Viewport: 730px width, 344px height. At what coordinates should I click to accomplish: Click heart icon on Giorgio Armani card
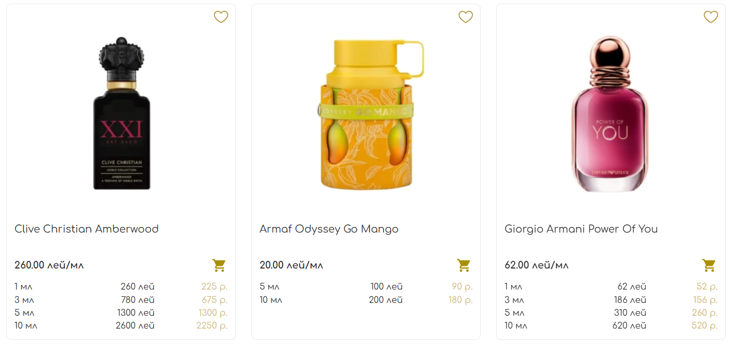coord(711,17)
